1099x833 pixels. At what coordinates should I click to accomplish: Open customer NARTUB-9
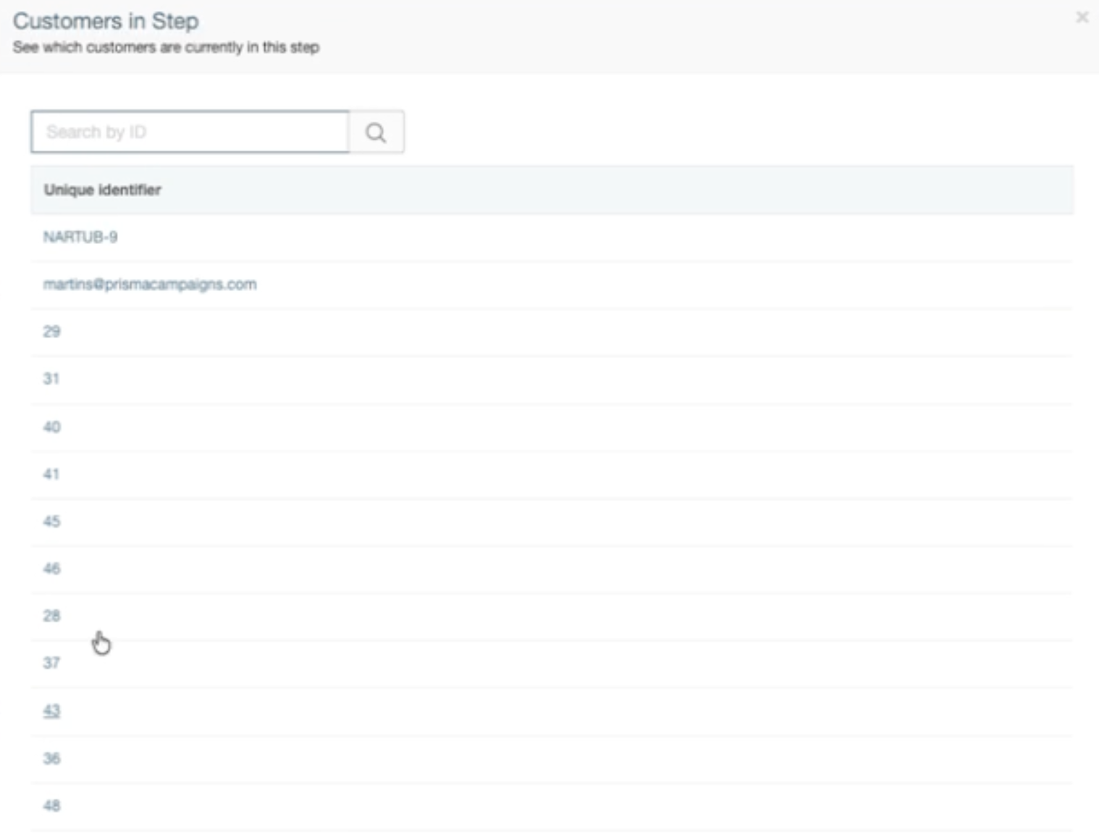pyautogui.click(x=80, y=237)
